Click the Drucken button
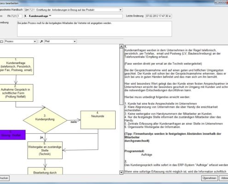This screenshot has width=228, height=184. 4,178
